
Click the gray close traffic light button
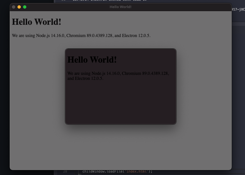tap(13, 7)
